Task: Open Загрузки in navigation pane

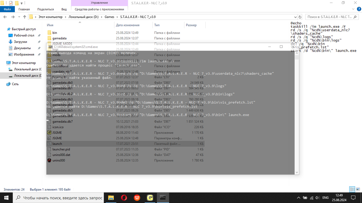Action: pos(20,42)
